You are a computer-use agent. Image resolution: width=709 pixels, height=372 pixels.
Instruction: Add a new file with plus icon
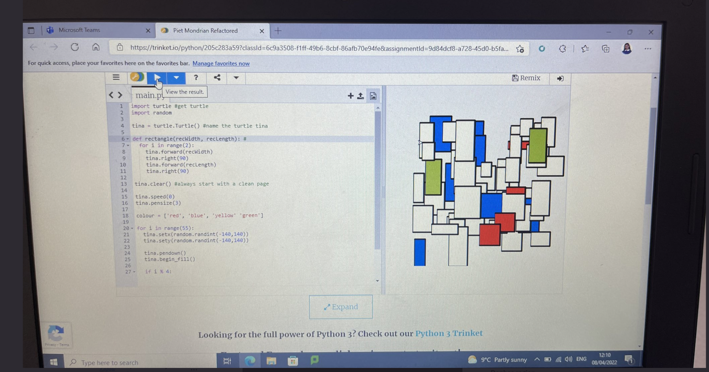350,95
